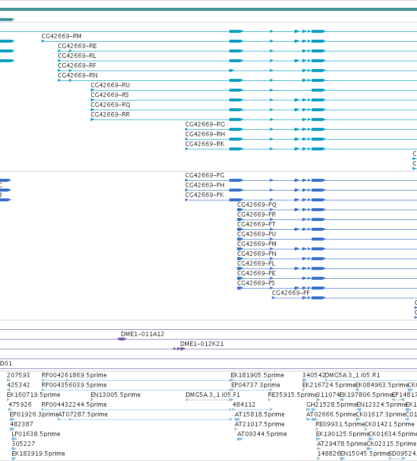Select transcript CG42669-RL
Viewport: 417px width, 461px height.
[77, 55]
